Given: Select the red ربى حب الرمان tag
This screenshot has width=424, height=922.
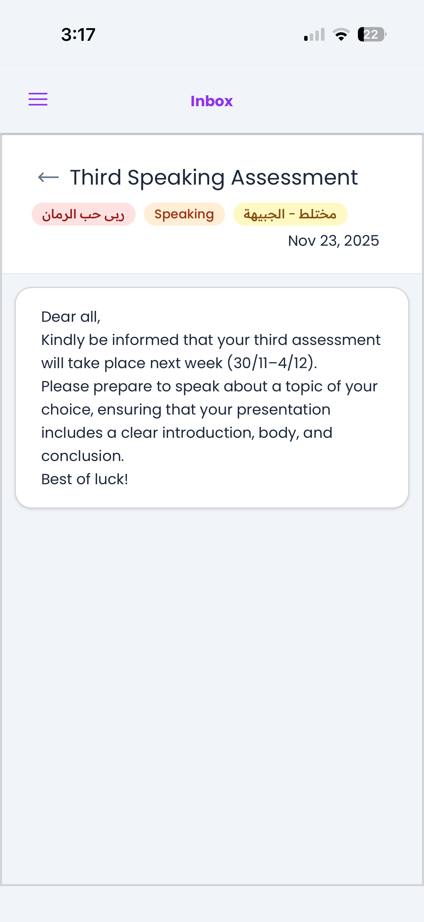Looking at the screenshot, I should click(x=83, y=215).
